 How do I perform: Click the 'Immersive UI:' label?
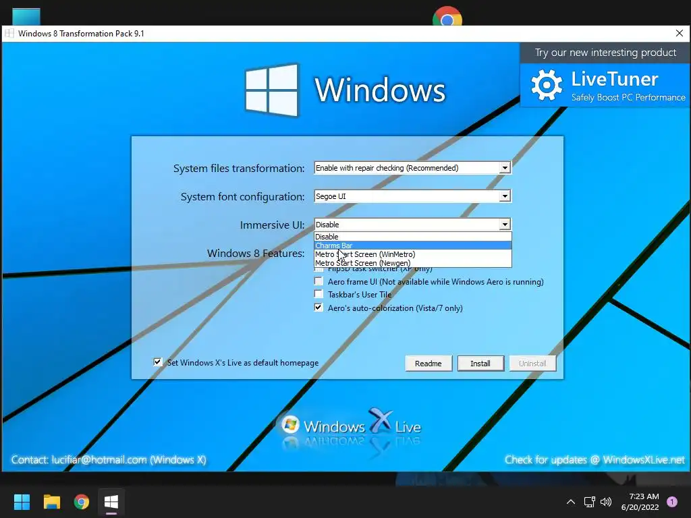click(x=272, y=225)
